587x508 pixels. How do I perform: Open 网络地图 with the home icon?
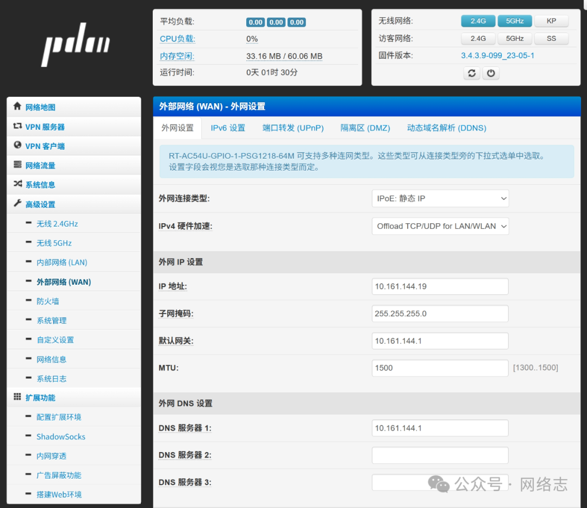pyautogui.click(x=40, y=107)
